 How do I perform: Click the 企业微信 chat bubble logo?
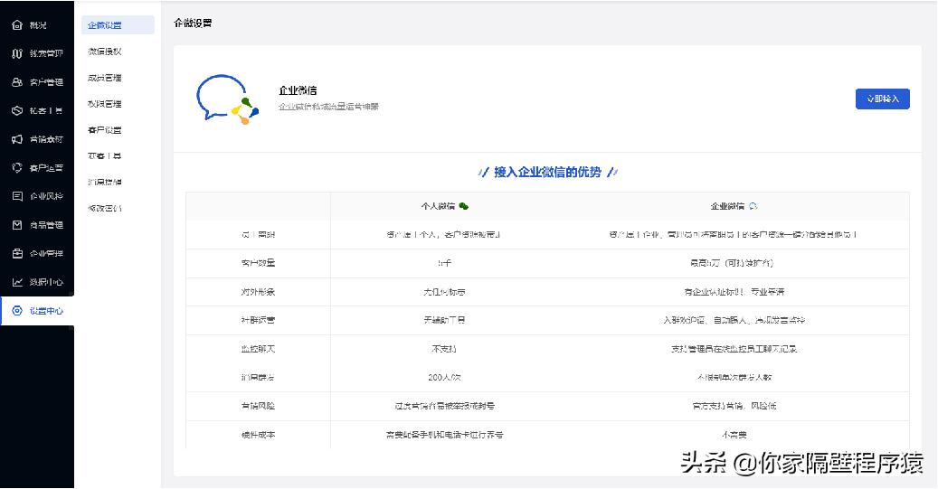pos(227,99)
